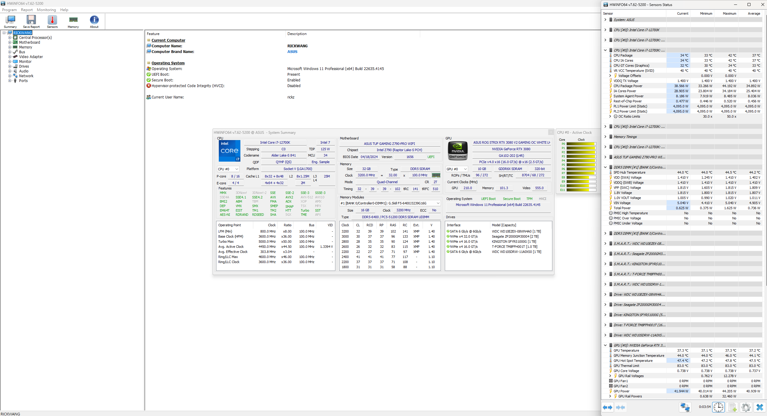The height and width of the screenshot is (416, 767).
Task: Expand the OC Ratio Limits sub-item
Action: pyautogui.click(x=610, y=116)
